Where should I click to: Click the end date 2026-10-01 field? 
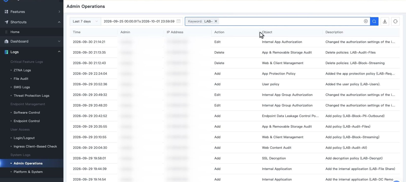158,21
